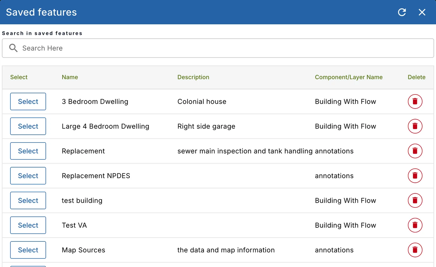Viewport: 436px width, 267px height.
Task: Click the Component/Layer Name column header
Action: coord(348,77)
